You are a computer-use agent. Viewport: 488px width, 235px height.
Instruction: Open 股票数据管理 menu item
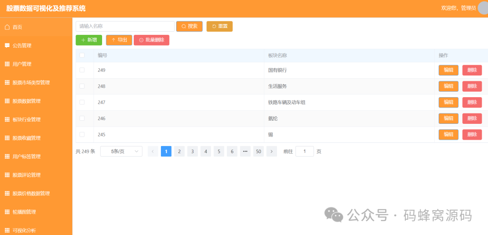pos(36,101)
